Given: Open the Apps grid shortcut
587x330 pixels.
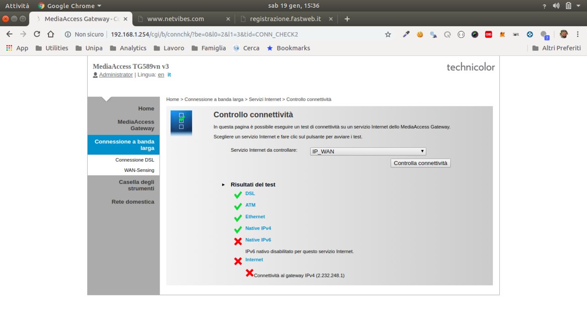Looking at the screenshot, I should 17,48.
